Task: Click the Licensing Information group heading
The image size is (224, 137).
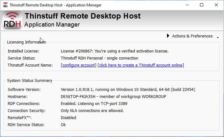Action: click(27, 42)
